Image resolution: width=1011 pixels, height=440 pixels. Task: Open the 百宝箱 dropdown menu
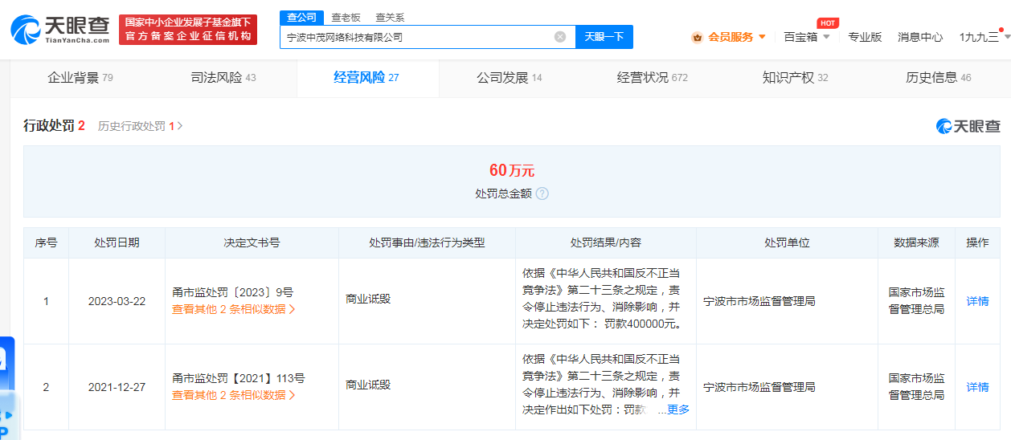tap(807, 37)
